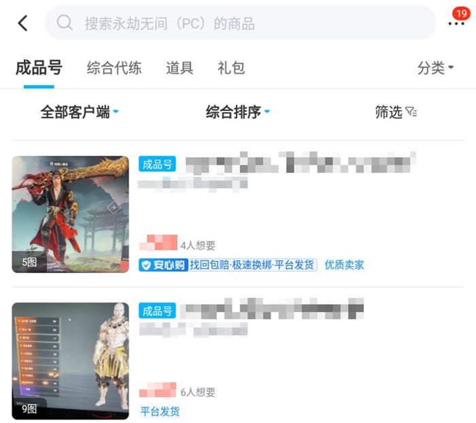Tap the search magnifier icon

(65, 22)
